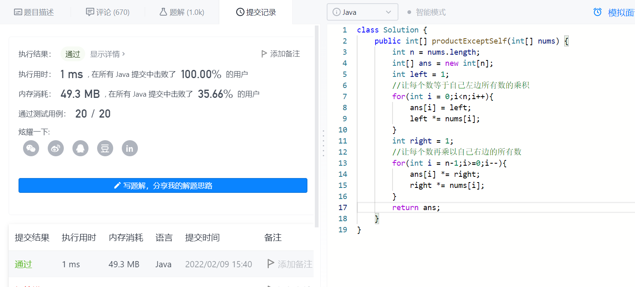Click the 内存消耗 column header
The image size is (635, 287).
pyautogui.click(x=126, y=237)
